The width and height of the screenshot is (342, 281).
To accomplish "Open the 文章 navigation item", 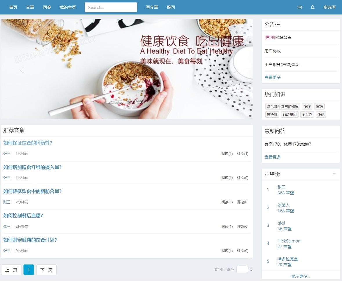I will (x=30, y=8).
